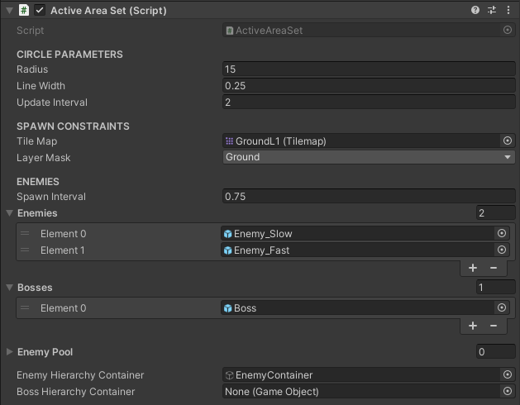
Task: Grab the drag handle of Enemies Element 0
Action: click(x=25, y=234)
